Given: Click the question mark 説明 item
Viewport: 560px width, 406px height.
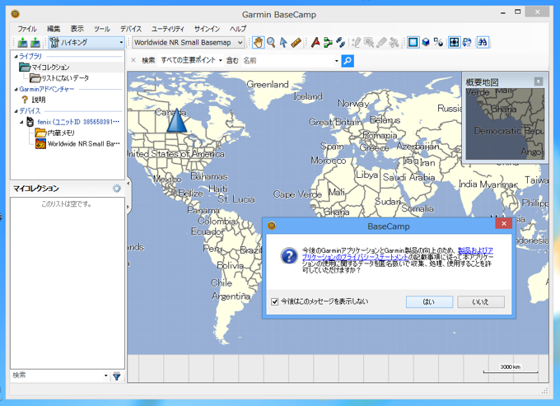Looking at the screenshot, I should click(33, 100).
